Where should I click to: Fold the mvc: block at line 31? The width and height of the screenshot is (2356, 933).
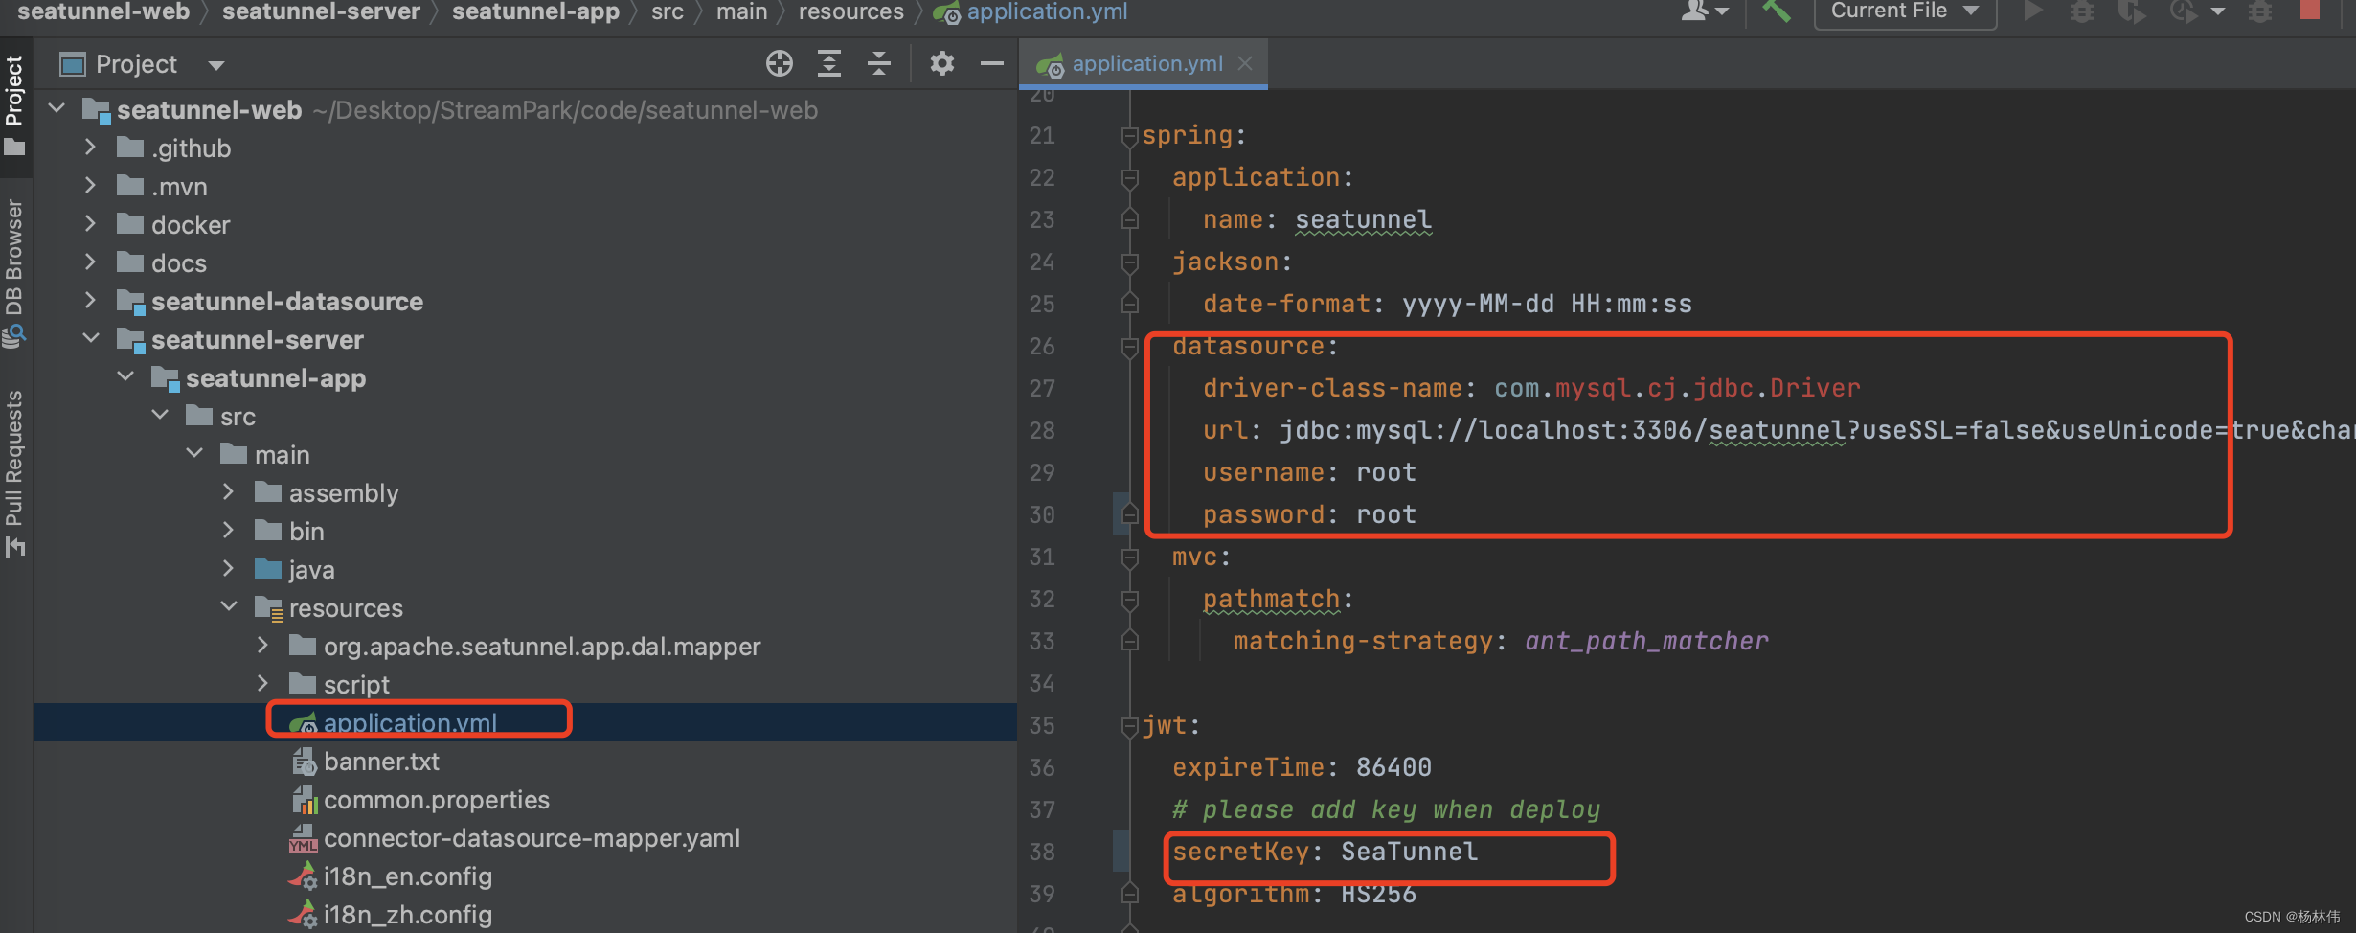[1129, 558]
